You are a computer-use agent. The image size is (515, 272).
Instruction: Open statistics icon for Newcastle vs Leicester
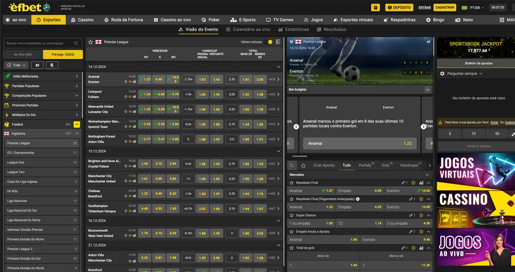pos(134,112)
